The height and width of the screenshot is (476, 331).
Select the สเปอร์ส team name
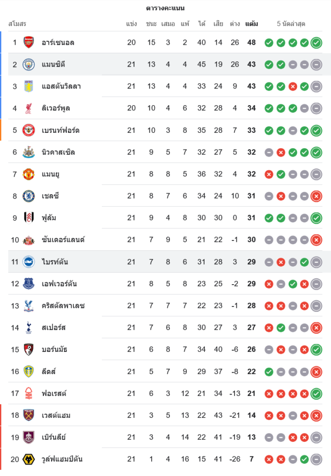(54, 327)
